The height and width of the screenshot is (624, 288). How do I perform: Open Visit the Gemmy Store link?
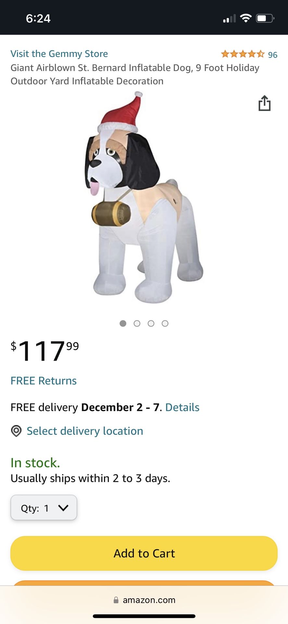pos(59,54)
